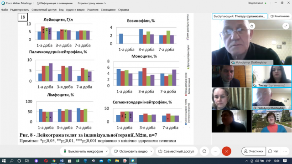
Task: Open the Компоновка layout options
Action: coord(280,16)
